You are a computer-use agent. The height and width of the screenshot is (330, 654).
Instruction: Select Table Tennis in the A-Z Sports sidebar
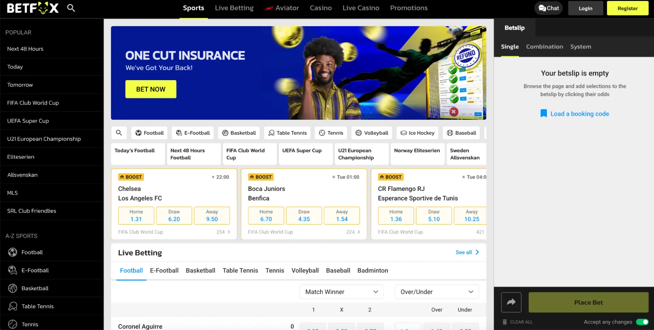37,306
